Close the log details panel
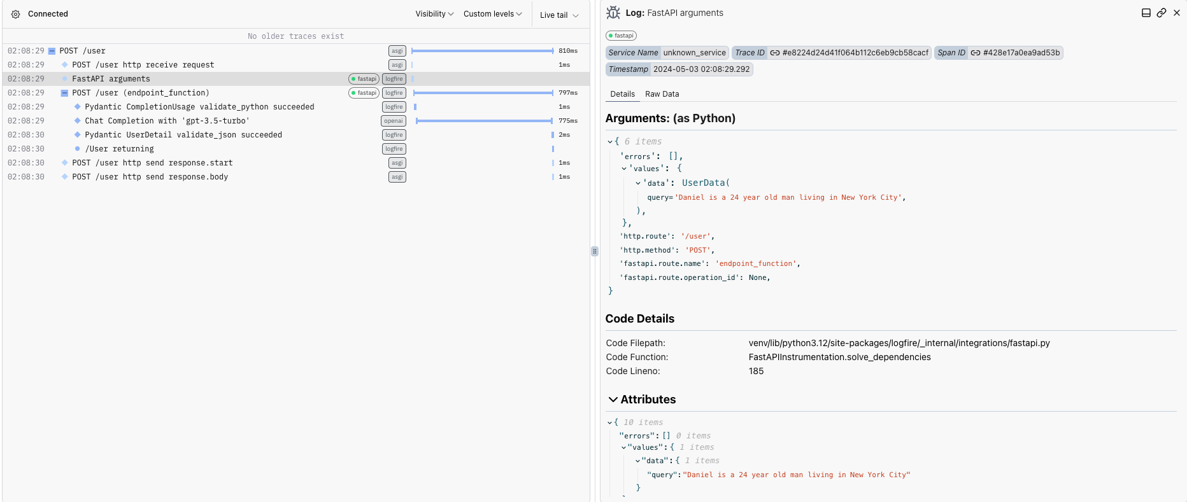 point(1176,13)
